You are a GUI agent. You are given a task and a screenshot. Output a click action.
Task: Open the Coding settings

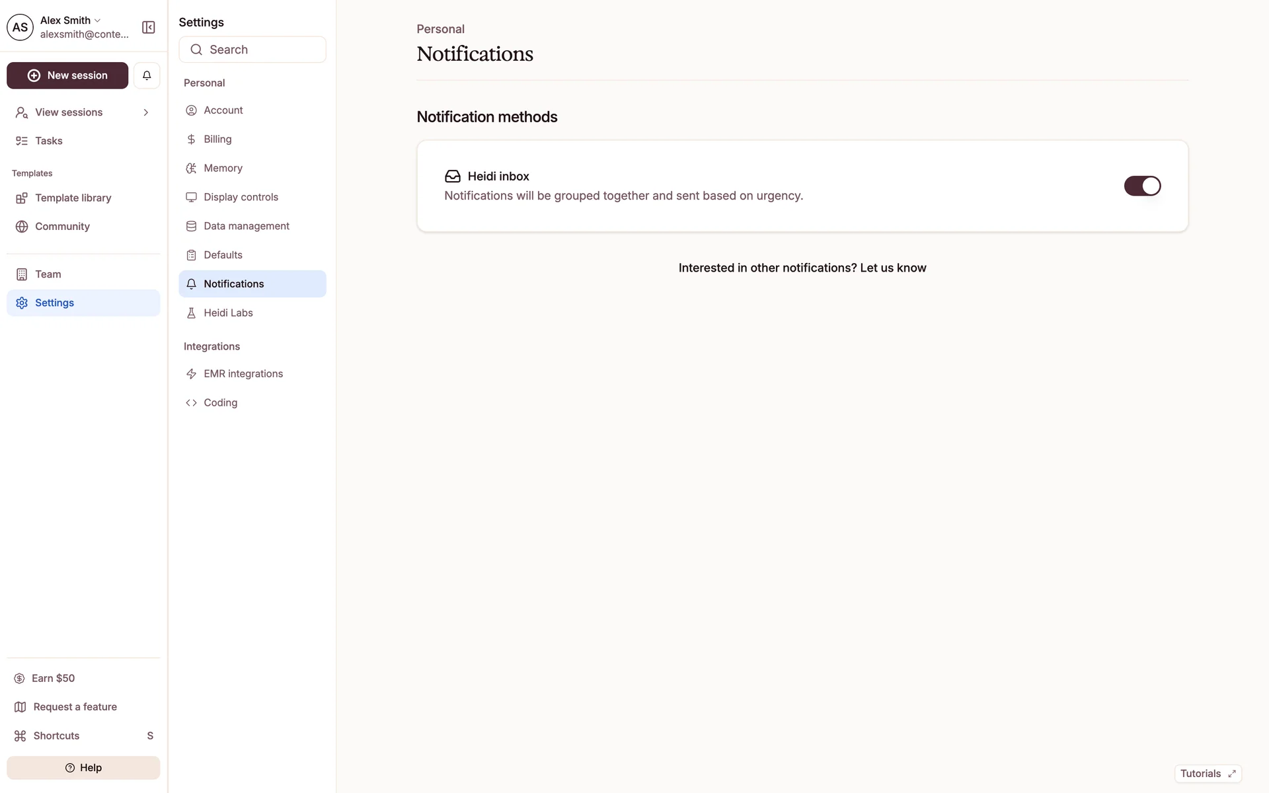[220, 402]
